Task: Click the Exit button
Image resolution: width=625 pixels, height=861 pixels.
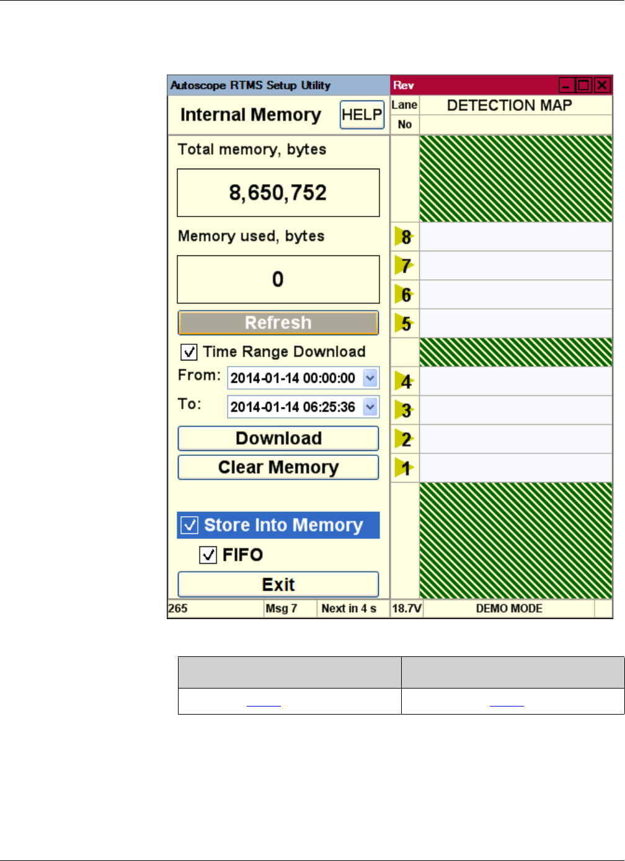Action: point(278,584)
